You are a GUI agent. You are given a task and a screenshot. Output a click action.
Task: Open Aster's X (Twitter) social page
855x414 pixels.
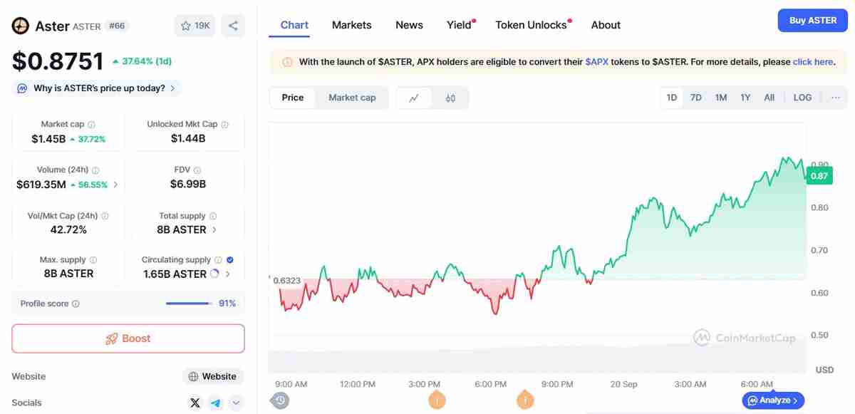[195, 403]
